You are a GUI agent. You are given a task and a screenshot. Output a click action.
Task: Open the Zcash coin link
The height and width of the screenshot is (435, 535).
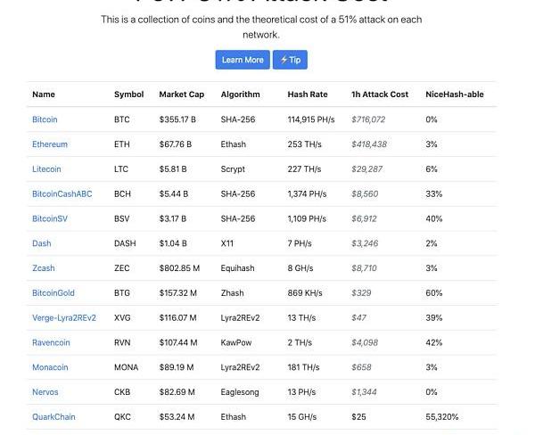(45, 268)
